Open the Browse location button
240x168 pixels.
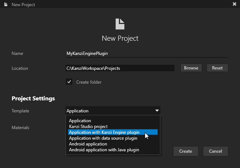click(191, 68)
